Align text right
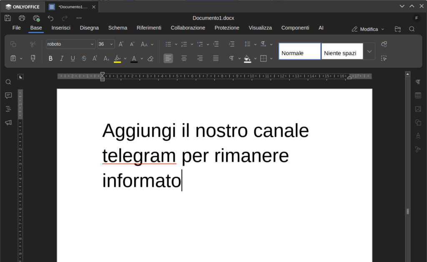 click(x=200, y=58)
